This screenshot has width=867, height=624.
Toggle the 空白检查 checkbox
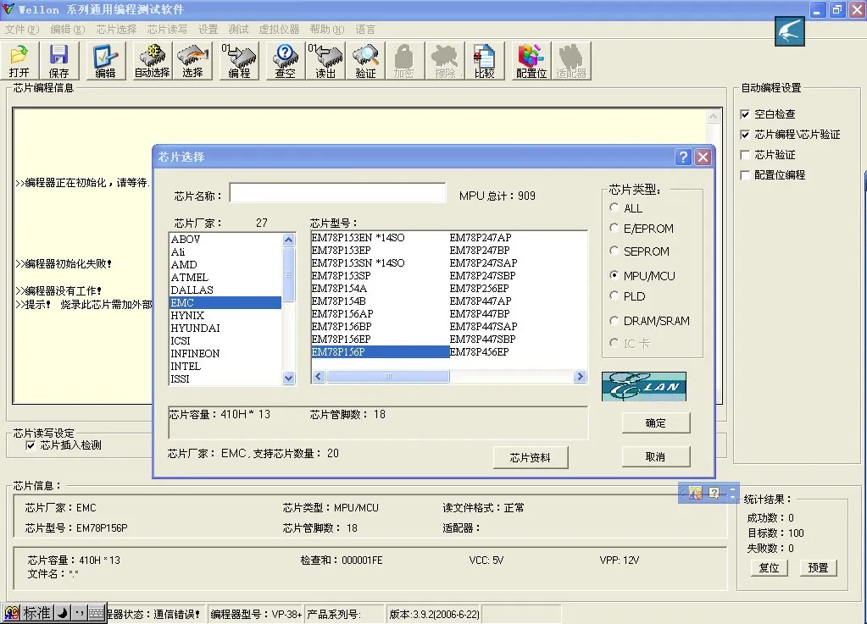coord(745,114)
